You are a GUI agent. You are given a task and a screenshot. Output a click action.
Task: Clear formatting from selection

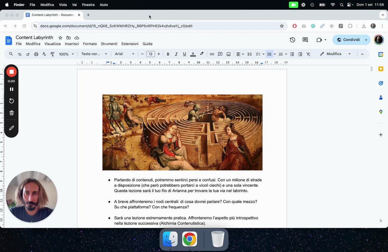coord(308,54)
